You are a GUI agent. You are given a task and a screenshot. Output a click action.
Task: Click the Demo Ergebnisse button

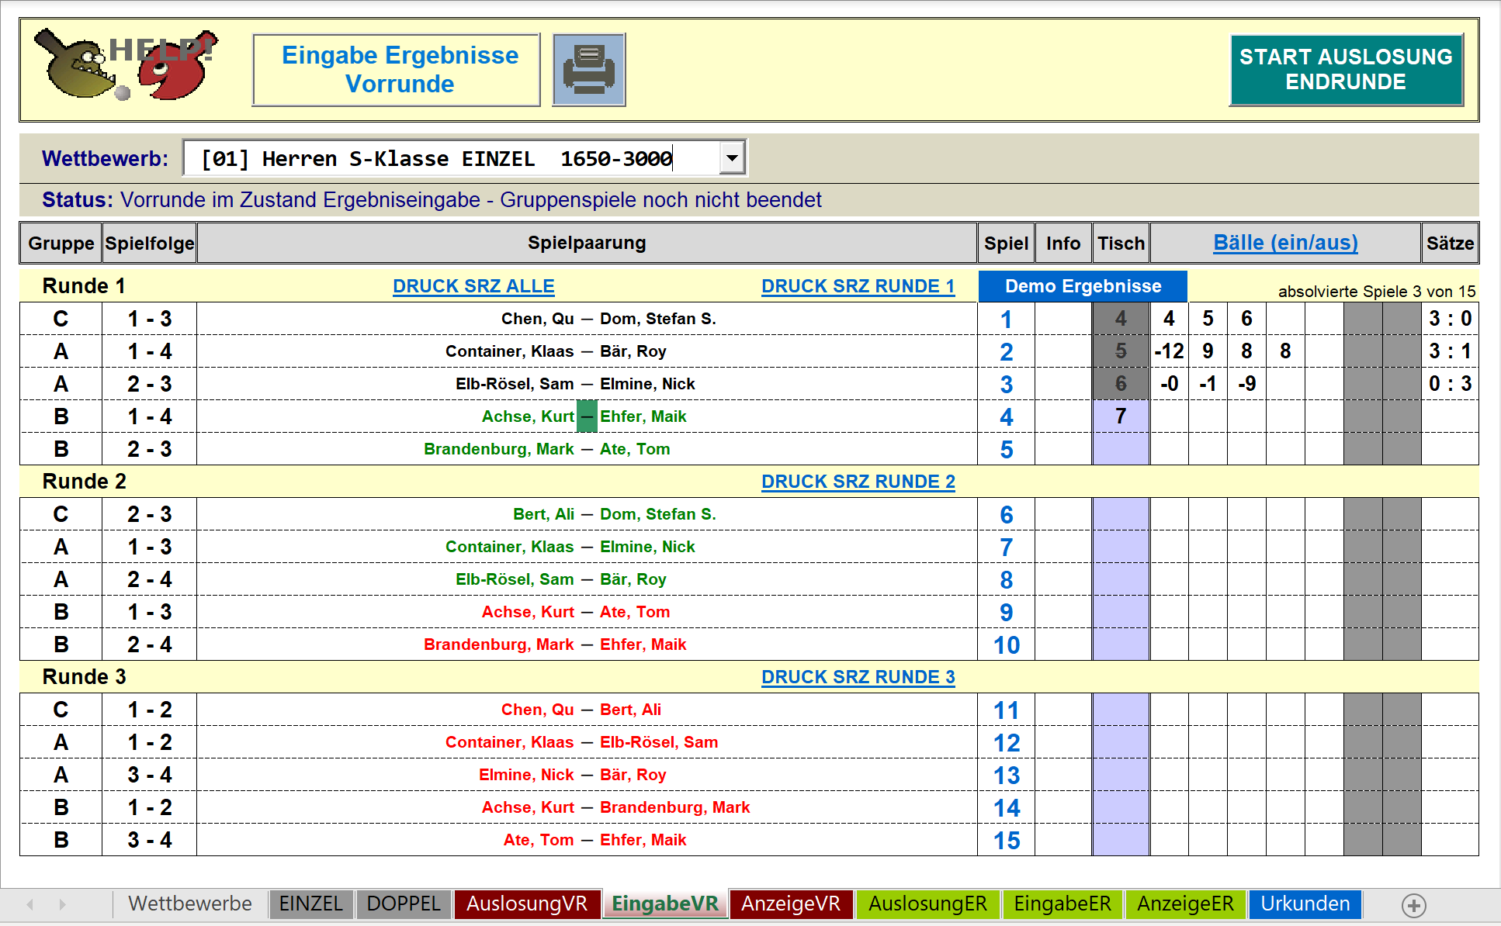1083,286
